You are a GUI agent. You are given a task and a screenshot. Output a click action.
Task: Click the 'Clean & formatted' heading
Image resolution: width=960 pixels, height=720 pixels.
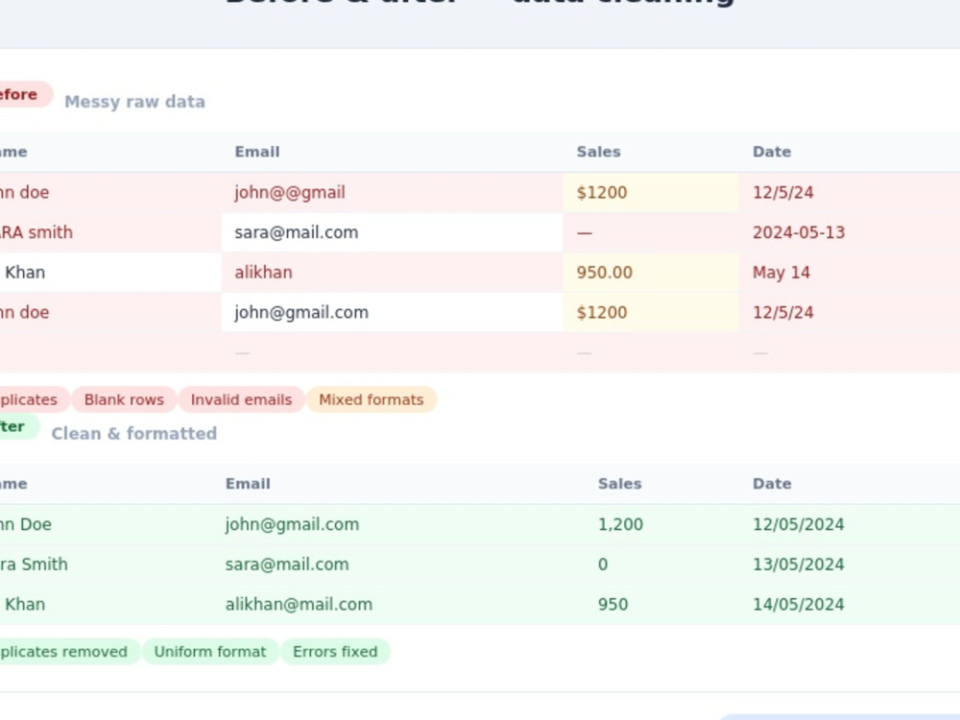[134, 434]
